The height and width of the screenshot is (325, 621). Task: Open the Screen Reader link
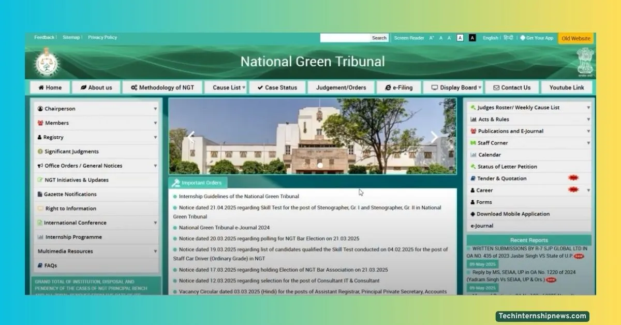pyautogui.click(x=409, y=38)
